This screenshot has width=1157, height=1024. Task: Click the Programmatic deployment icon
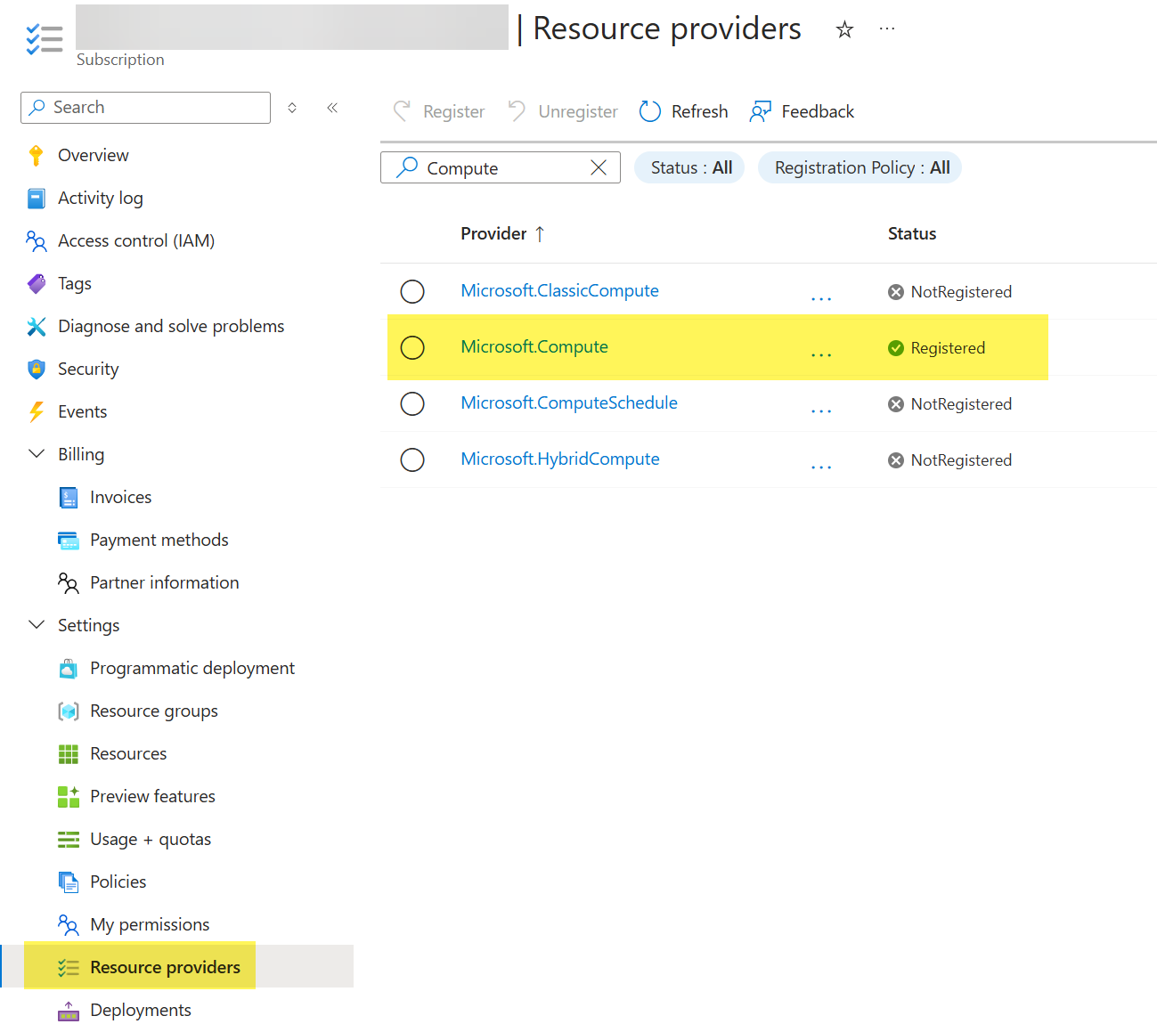pyautogui.click(x=69, y=669)
